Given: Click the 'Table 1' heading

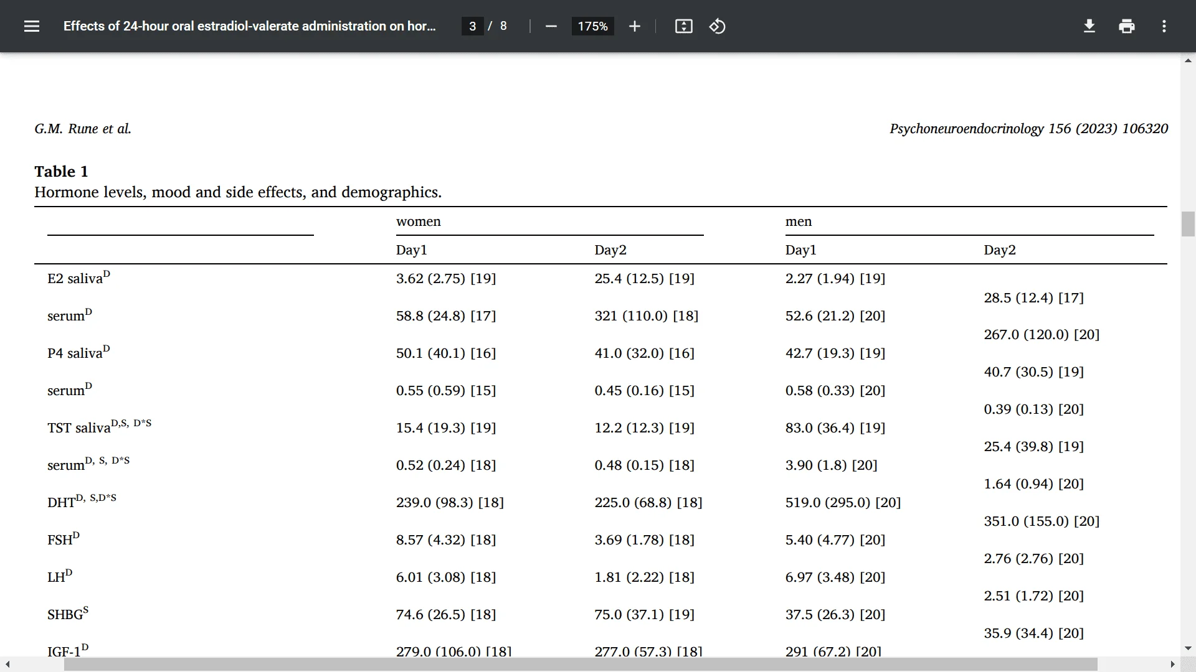Looking at the screenshot, I should click(61, 171).
